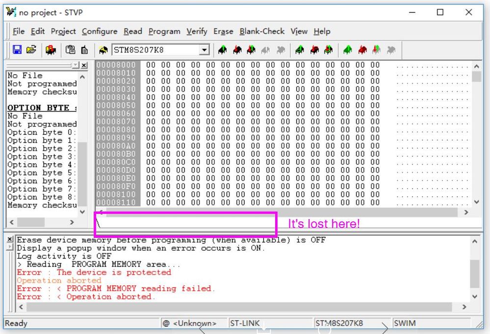The width and height of the screenshot is (490, 334).
Task: Program active sectors with the second-group red chip
Action: pos(314,50)
